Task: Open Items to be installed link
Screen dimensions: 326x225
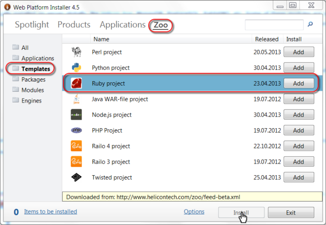Action: point(50,212)
